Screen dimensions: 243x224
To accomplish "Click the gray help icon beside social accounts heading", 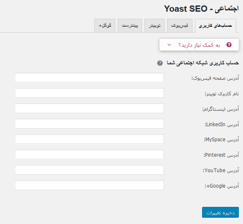I will (160, 63).
